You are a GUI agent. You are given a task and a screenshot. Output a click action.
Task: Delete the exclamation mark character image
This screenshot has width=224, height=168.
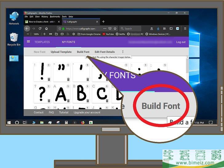[x=49, y=79]
